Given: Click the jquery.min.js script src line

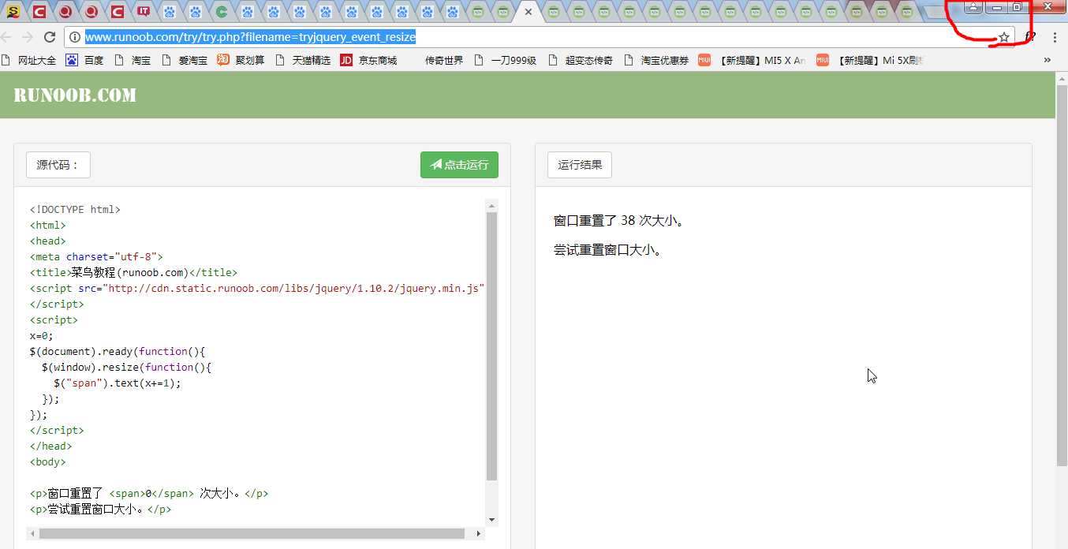Looking at the screenshot, I should (257, 289).
